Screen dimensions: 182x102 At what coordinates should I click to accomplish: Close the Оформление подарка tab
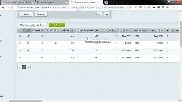pos(33,2)
